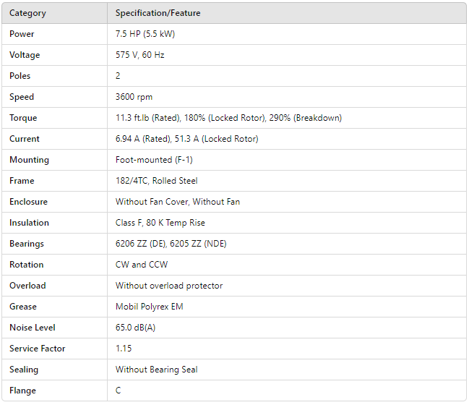This screenshot has height=405, width=469.
Task: Click the 6206 ZZ (DE) bearings cell
Action: click(171, 244)
